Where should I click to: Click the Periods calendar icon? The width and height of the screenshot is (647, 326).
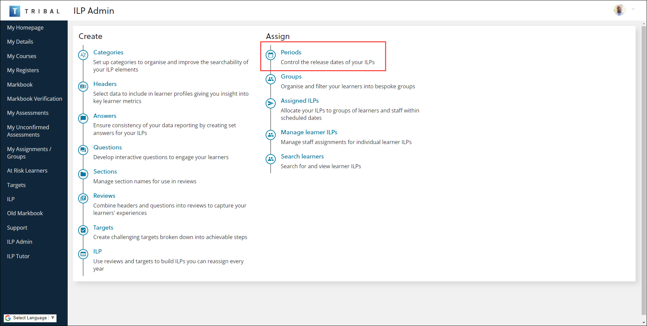click(271, 55)
